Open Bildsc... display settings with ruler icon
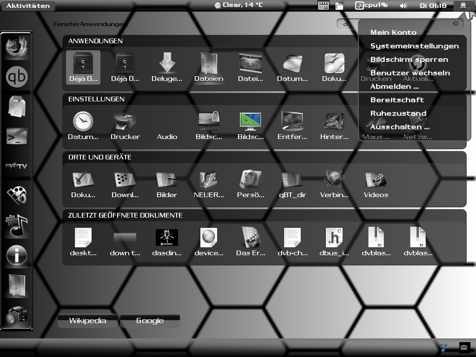The image size is (476, 357). coord(251,126)
